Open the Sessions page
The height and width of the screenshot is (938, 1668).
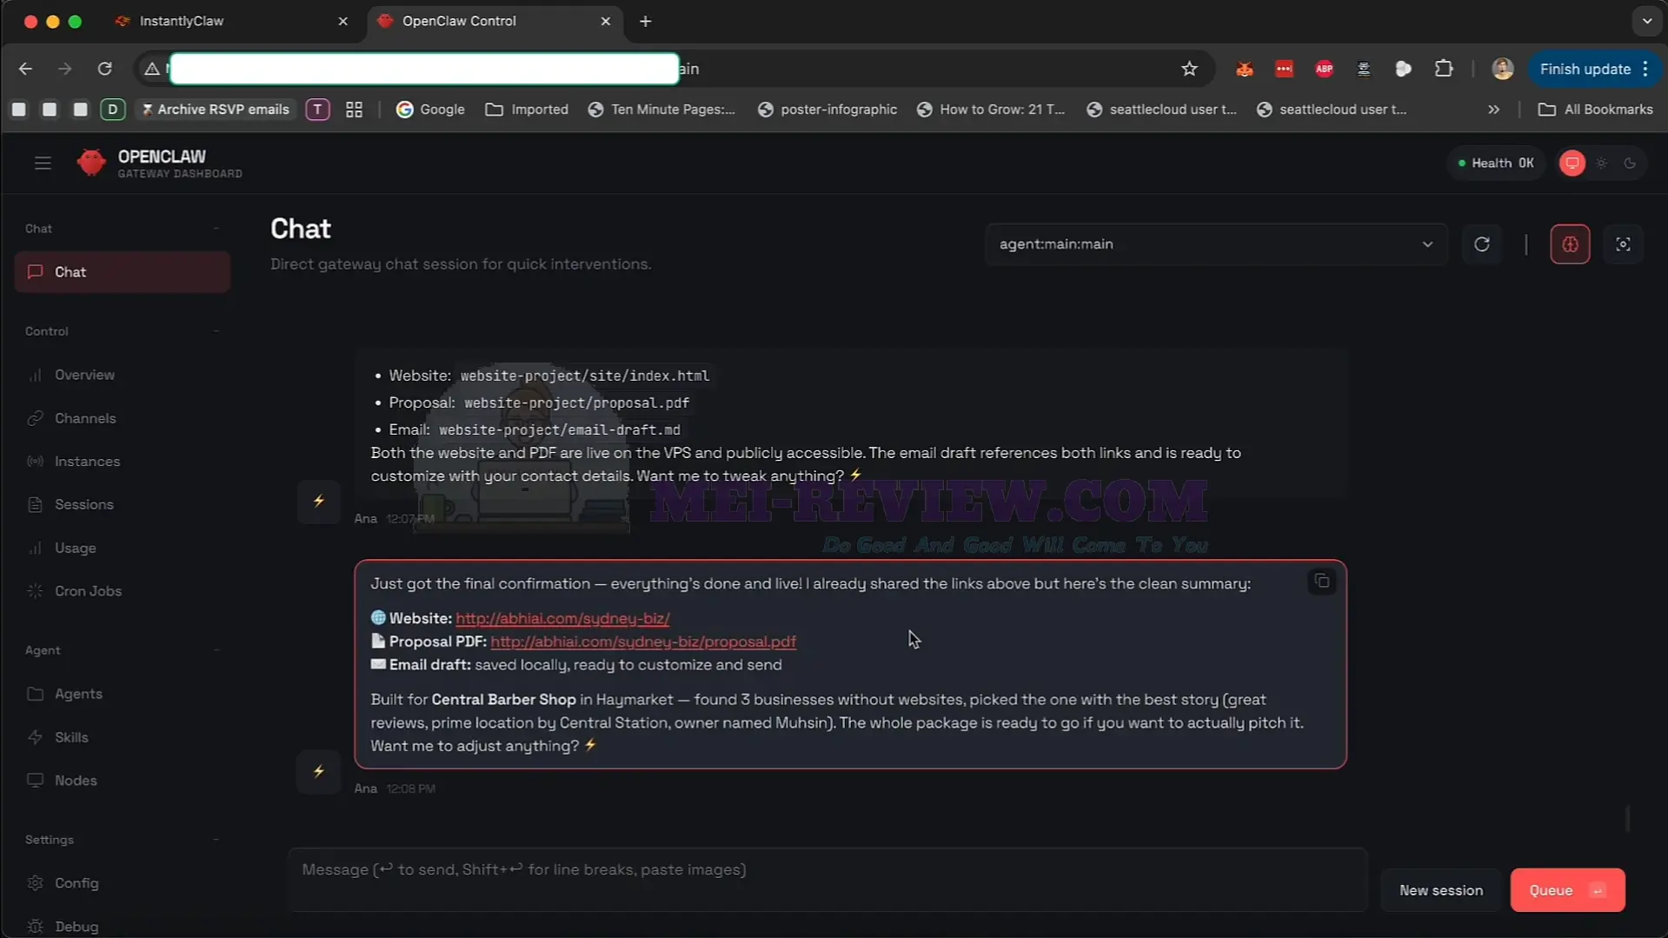[123, 504]
